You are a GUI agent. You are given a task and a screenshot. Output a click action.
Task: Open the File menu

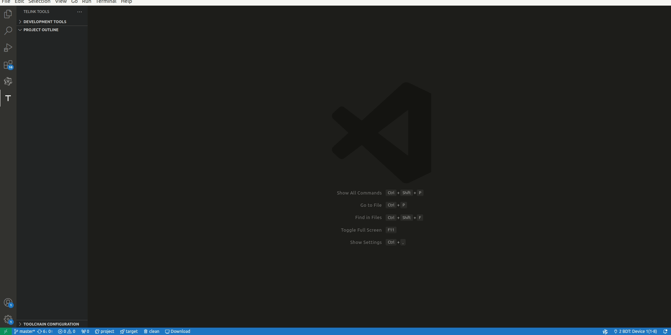(x=6, y=2)
